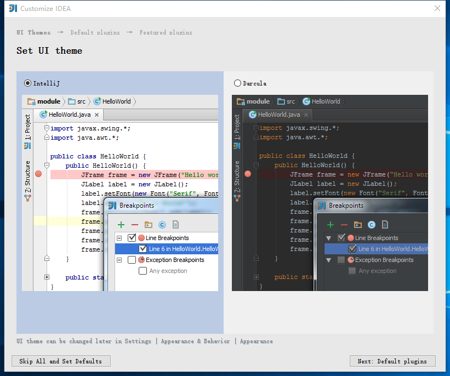Expand folded public static method in light preview
This screenshot has height=376, width=450.
point(47,277)
